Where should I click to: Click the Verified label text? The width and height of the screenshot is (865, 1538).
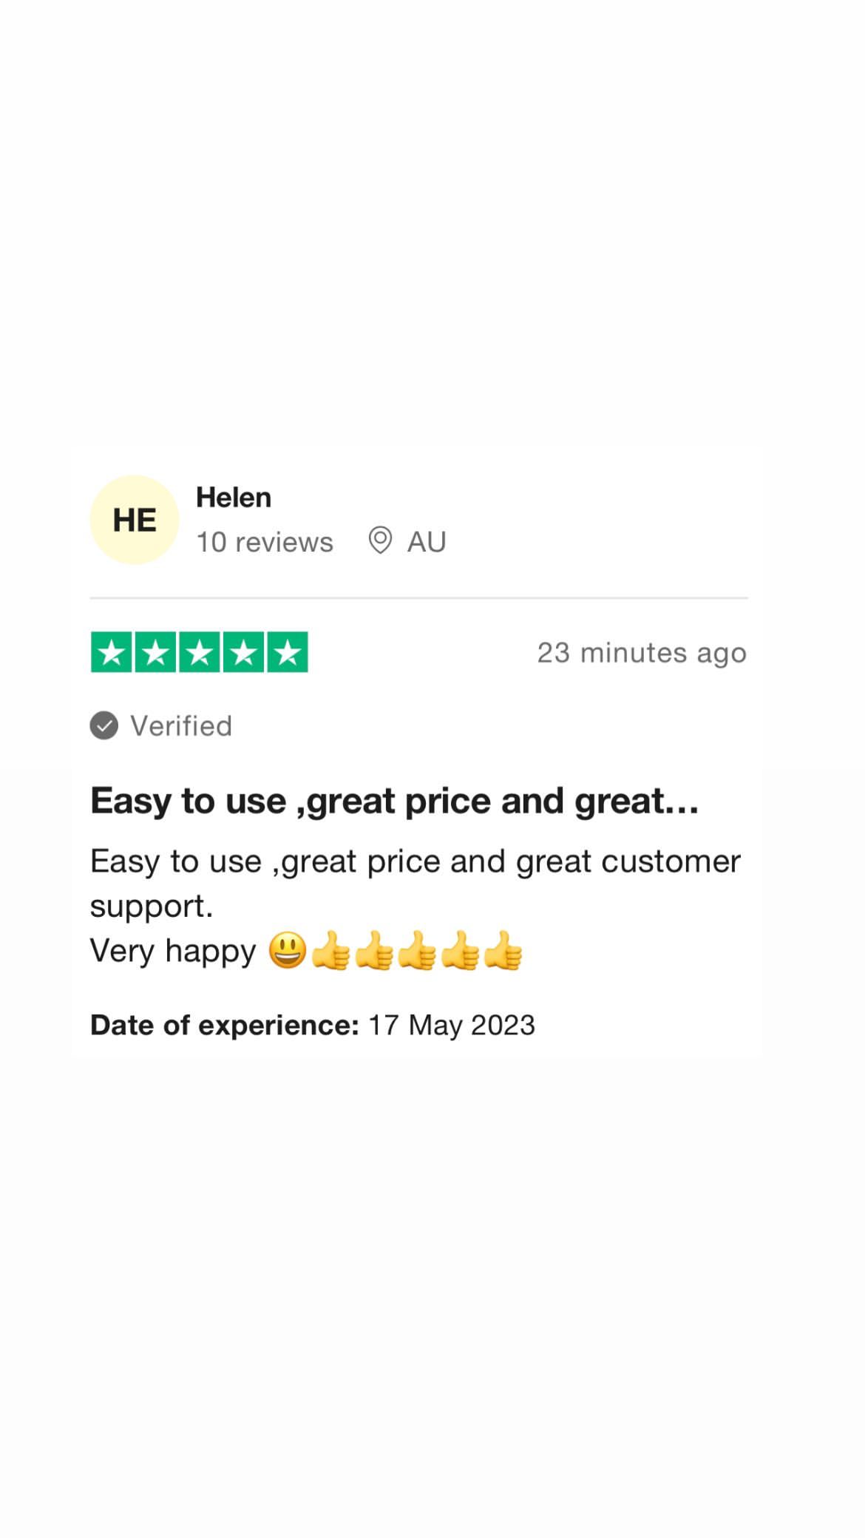tap(181, 726)
